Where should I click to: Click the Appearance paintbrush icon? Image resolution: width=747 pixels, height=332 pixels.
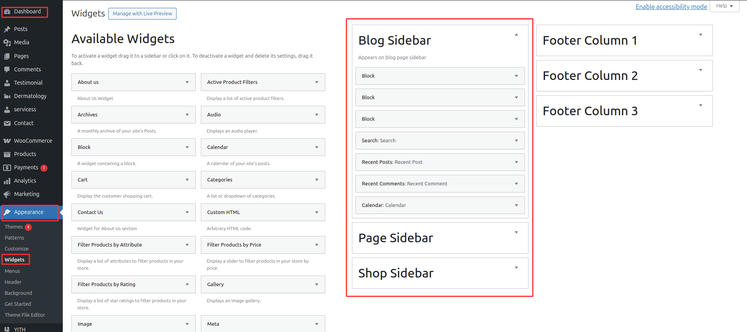[x=7, y=212]
